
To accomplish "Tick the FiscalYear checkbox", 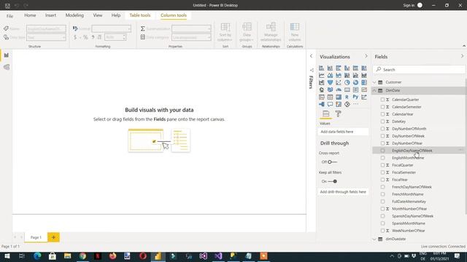I will 382,180.
